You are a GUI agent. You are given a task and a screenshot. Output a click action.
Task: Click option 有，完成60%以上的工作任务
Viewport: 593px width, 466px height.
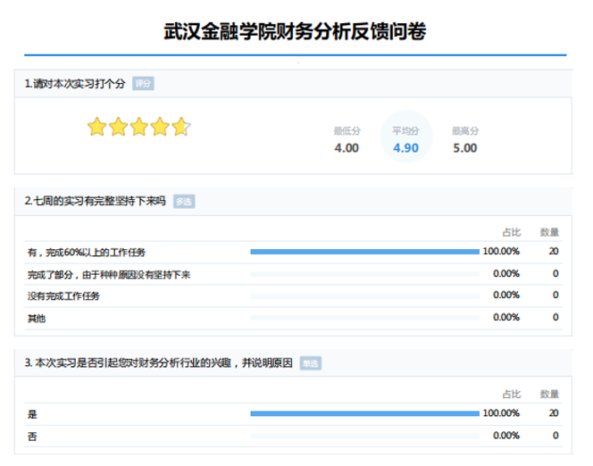pyautogui.click(x=87, y=252)
